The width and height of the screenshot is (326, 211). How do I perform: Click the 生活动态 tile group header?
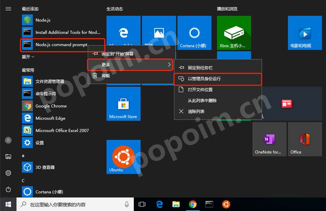[115, 9]
